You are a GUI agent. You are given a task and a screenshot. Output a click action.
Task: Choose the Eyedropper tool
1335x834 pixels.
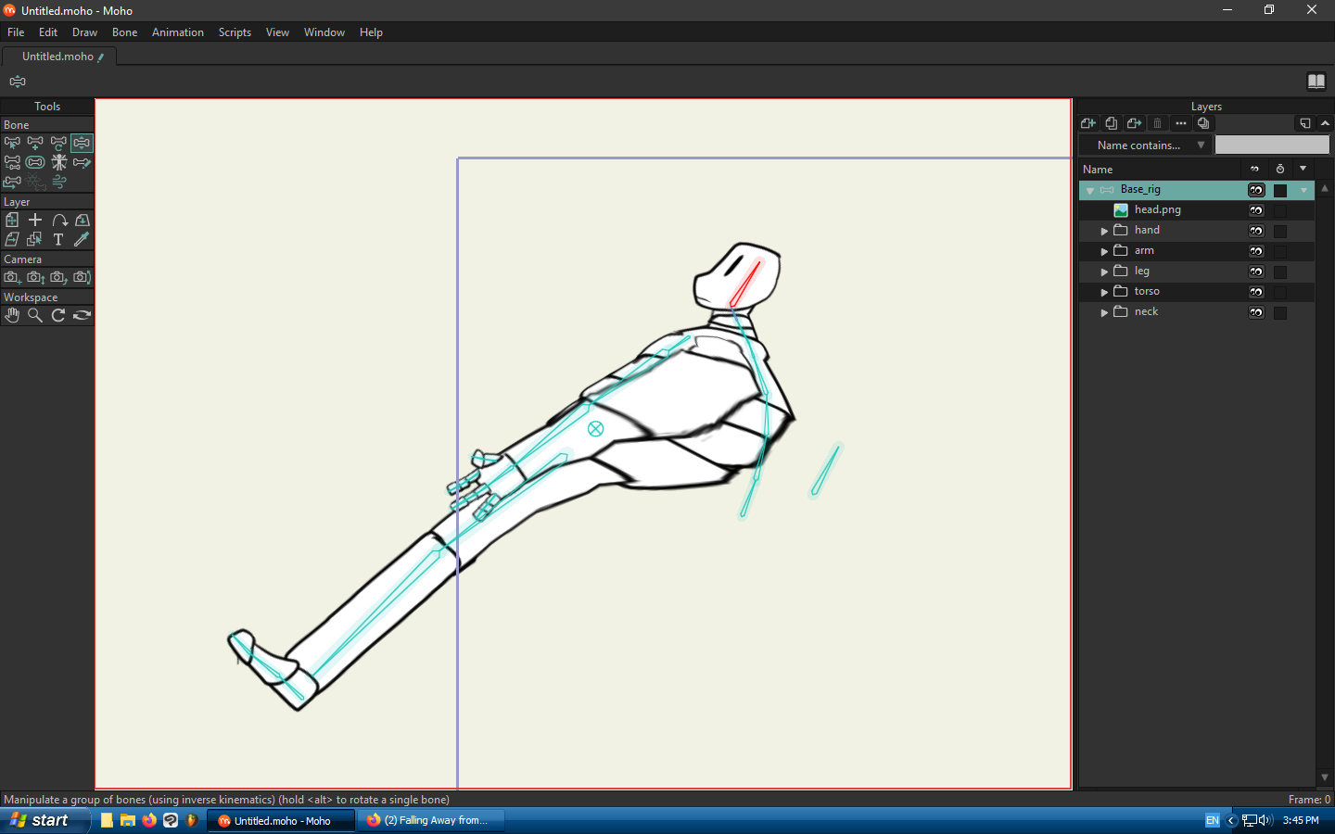pyautogui.click(x=82, y=239)
